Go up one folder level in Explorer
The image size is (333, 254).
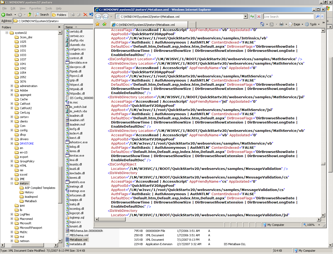(30, 15)
